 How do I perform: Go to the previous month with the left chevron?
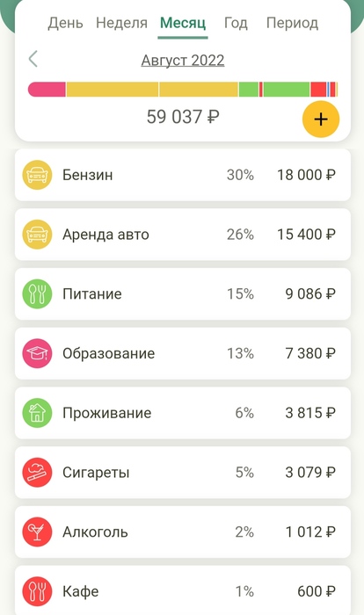point(33,59)
